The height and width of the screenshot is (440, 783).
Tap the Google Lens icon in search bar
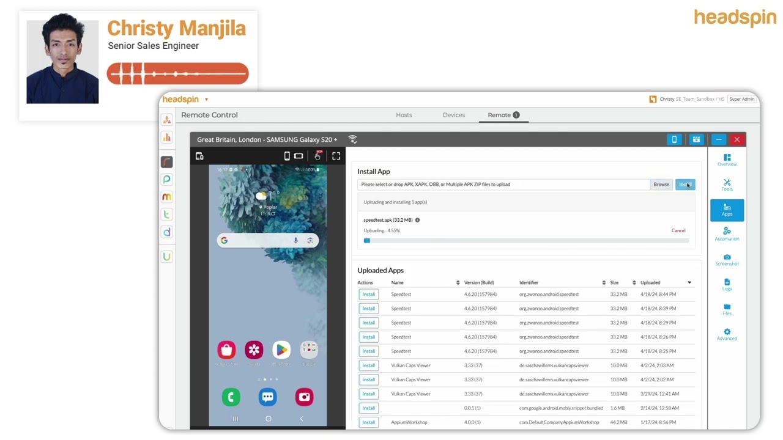point(310,241)
